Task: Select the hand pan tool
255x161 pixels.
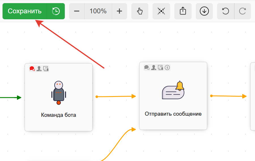Action: pyautogui.click(x=140, y=11)
